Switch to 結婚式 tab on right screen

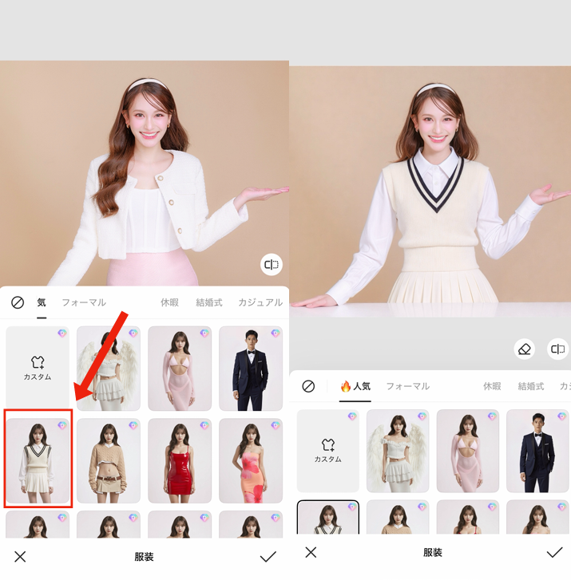click(531, 386)
